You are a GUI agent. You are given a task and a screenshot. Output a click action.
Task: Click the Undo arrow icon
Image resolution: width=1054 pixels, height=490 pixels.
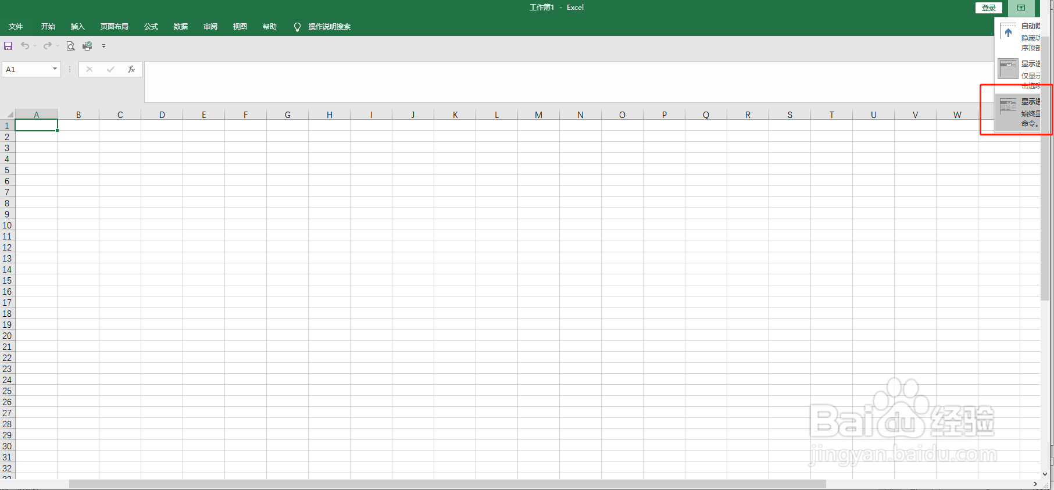click(x=25, y=45)
